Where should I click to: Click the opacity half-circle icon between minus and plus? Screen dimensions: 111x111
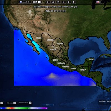coord(37,2)
